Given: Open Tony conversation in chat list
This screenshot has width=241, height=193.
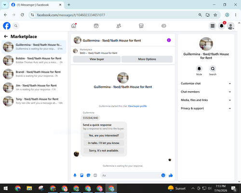Looking at the screenshot, I should coord(34,101).
